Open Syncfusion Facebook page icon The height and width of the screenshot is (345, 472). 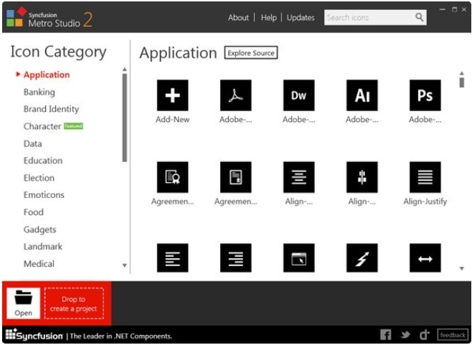pyautogui.click(x=386, y=335)
